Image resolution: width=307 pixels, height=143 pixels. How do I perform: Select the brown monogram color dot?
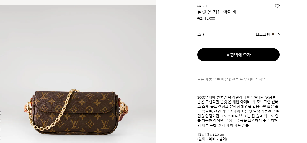coord(273,35)
